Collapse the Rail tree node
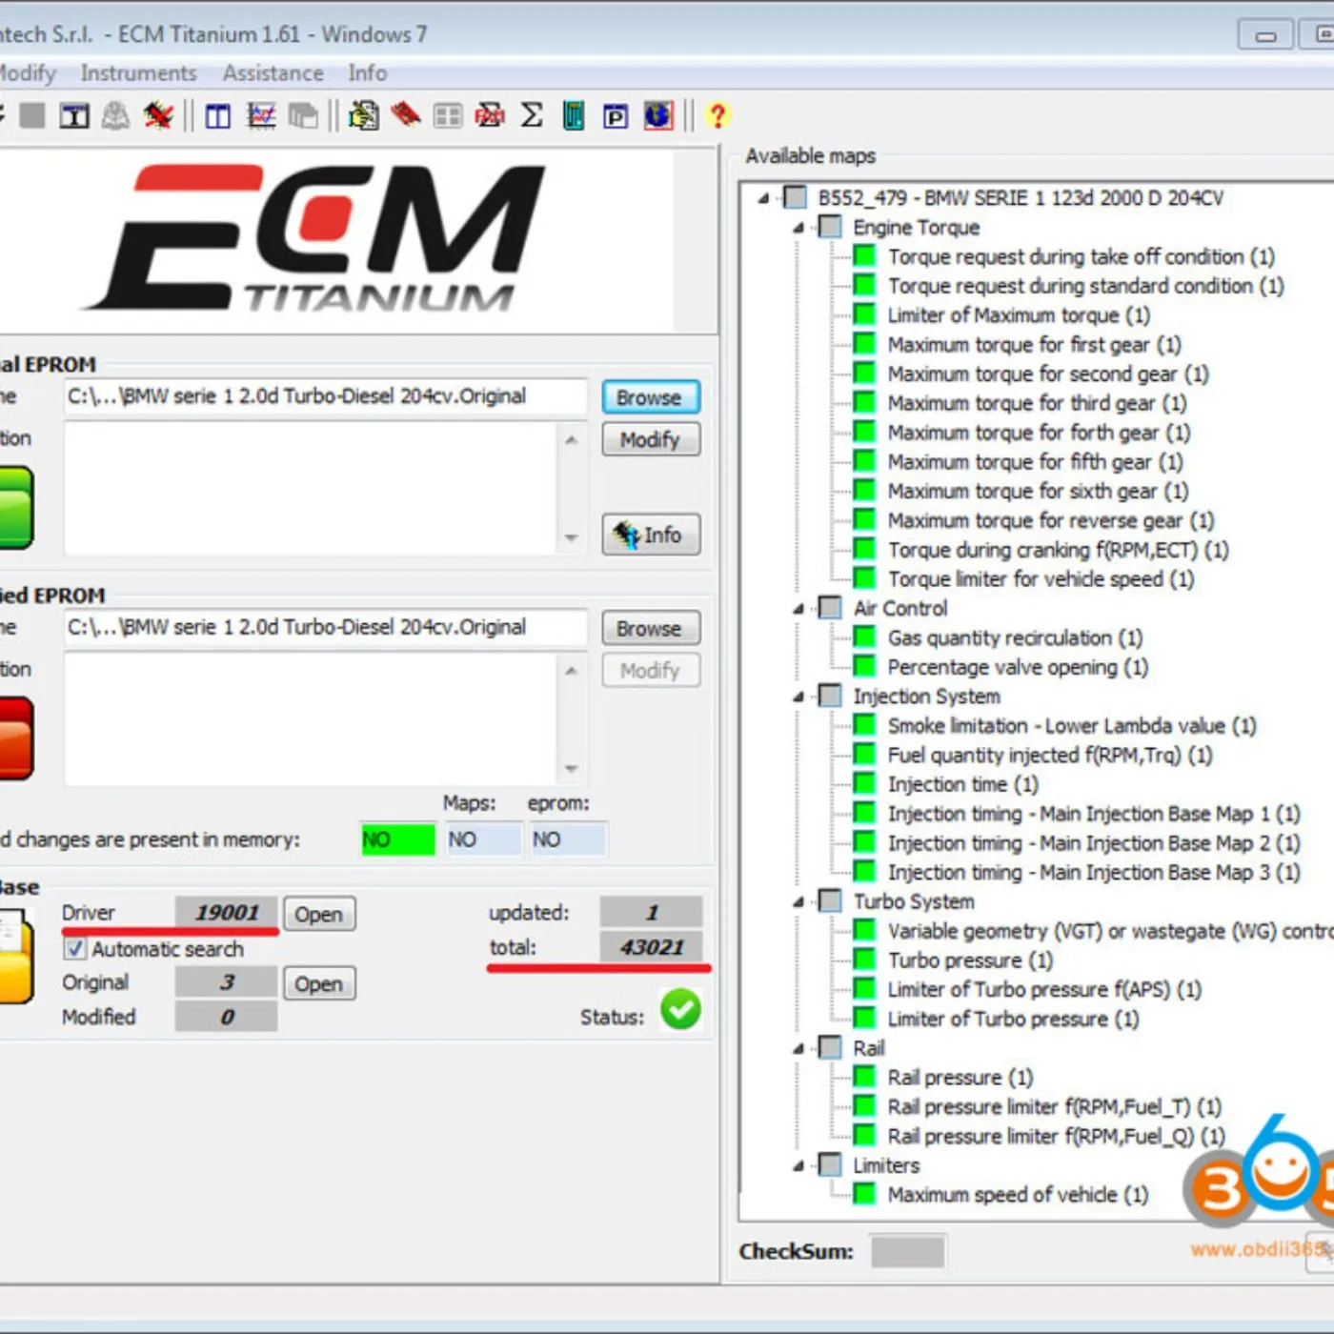This screenshot has height=1334, width=1334. (x=798, y=1048)
